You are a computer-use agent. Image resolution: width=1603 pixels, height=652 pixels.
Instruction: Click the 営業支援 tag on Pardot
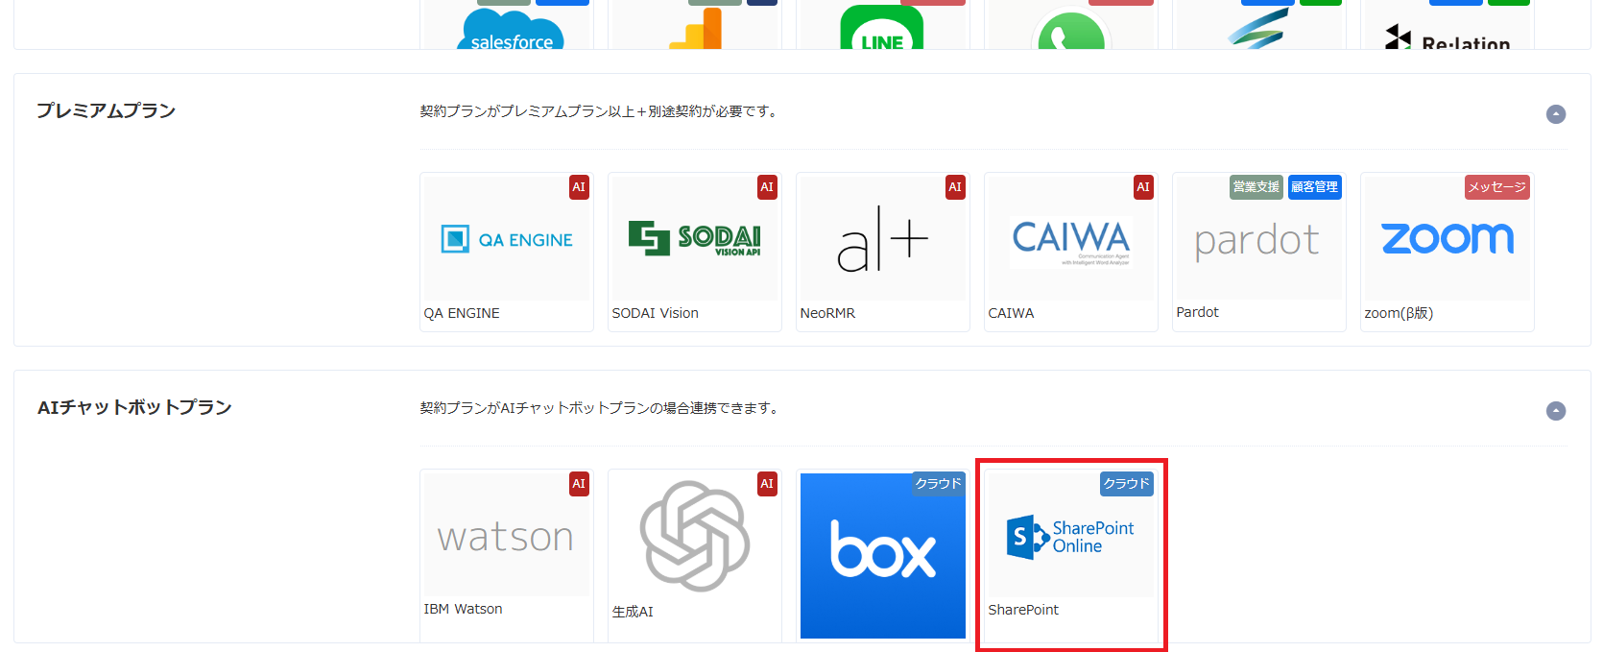pos(1256,187)
